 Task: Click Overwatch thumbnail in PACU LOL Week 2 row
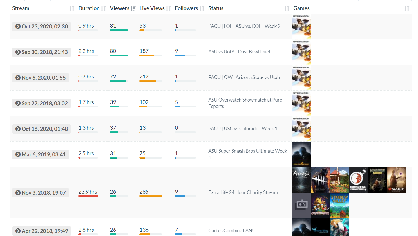pyautogui.click(x=301, y=26)
